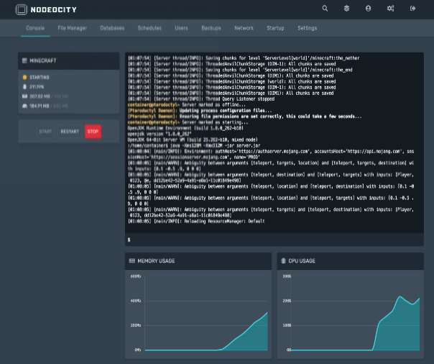Click the Minecraft server panel icon
434x364 pixels.
pyautogui.click(x=24, y=60)
